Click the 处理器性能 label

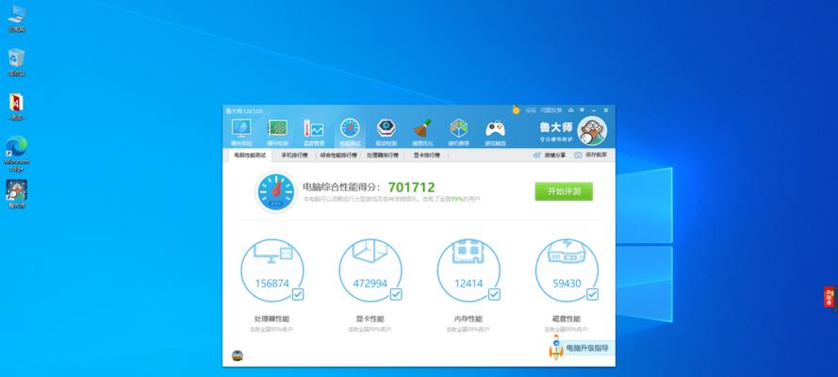[272, 319]
